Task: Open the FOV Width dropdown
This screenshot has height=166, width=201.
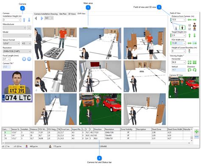Action: (184, 43)
